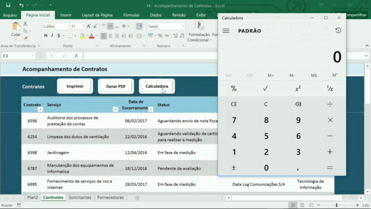Open the Arquivo tab

pyautogui.click(x=10, y=15)
